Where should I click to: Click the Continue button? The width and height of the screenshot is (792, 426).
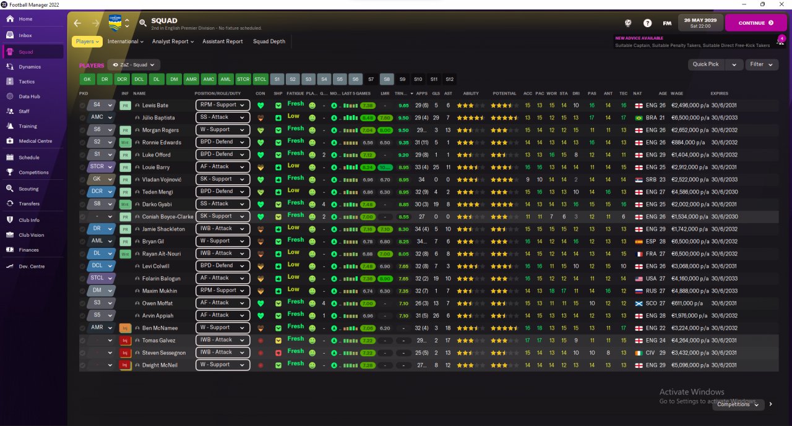[755, 23]
